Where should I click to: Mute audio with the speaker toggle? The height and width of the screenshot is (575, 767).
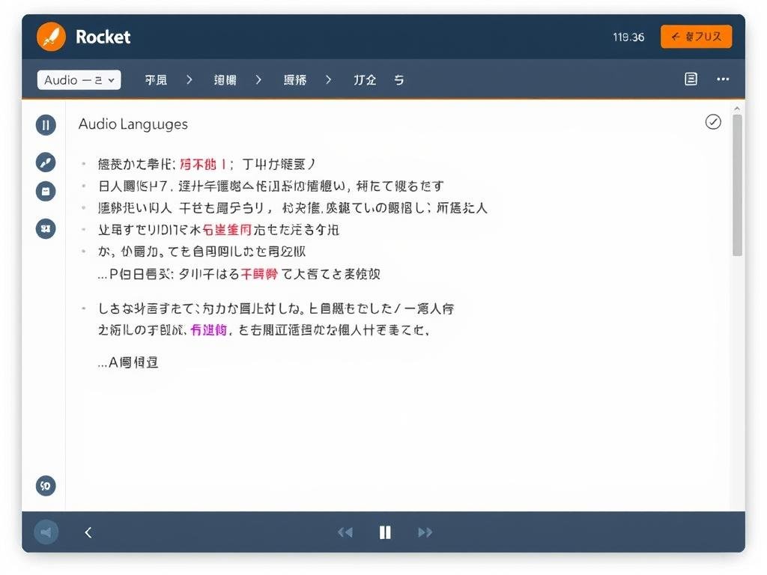point(46,532)
